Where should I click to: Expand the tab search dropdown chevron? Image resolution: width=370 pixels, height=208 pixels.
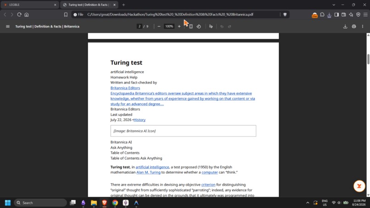334,5
